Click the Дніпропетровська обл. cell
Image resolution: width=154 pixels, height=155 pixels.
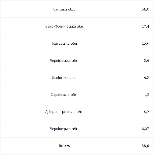click(x=64, y=112)
